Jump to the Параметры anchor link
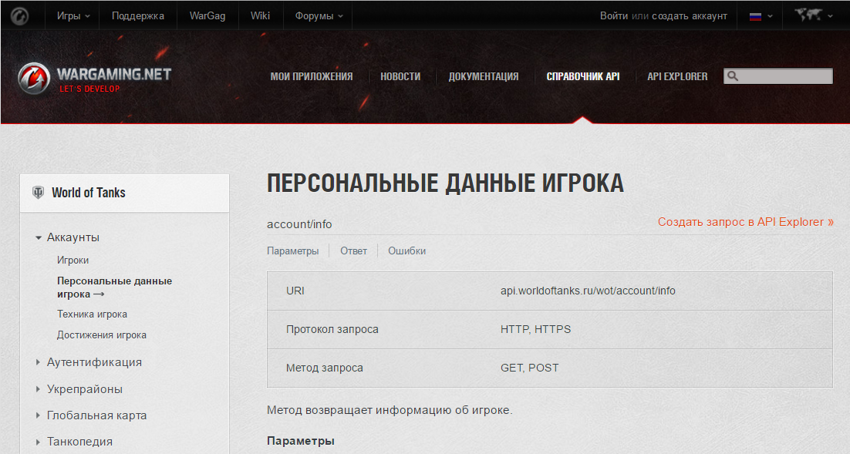This screenshot has height=454, width=850. 293,251
